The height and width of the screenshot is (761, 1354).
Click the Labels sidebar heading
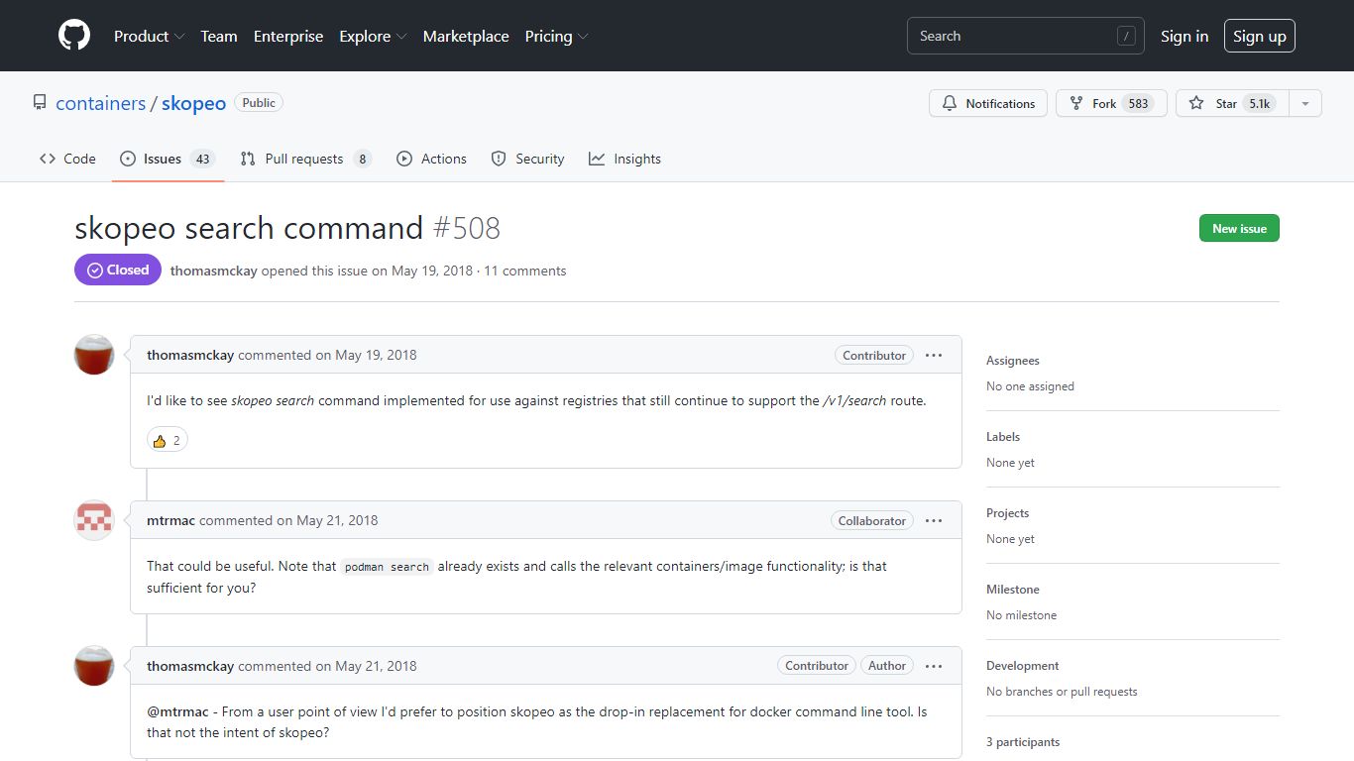click(x=1003, y=437)
